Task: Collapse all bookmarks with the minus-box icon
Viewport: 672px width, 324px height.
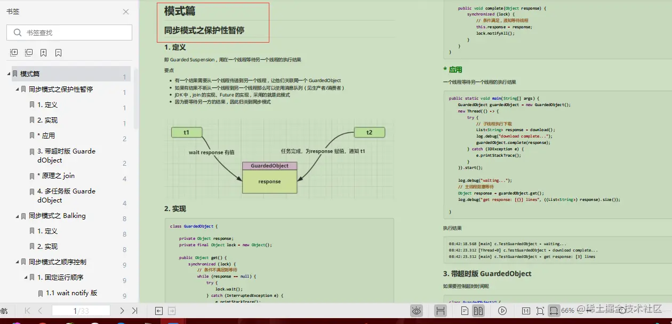Action: point(29,53)
